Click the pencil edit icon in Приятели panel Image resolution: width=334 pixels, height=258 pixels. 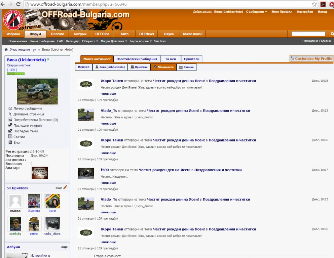click(x=65, y=187)
